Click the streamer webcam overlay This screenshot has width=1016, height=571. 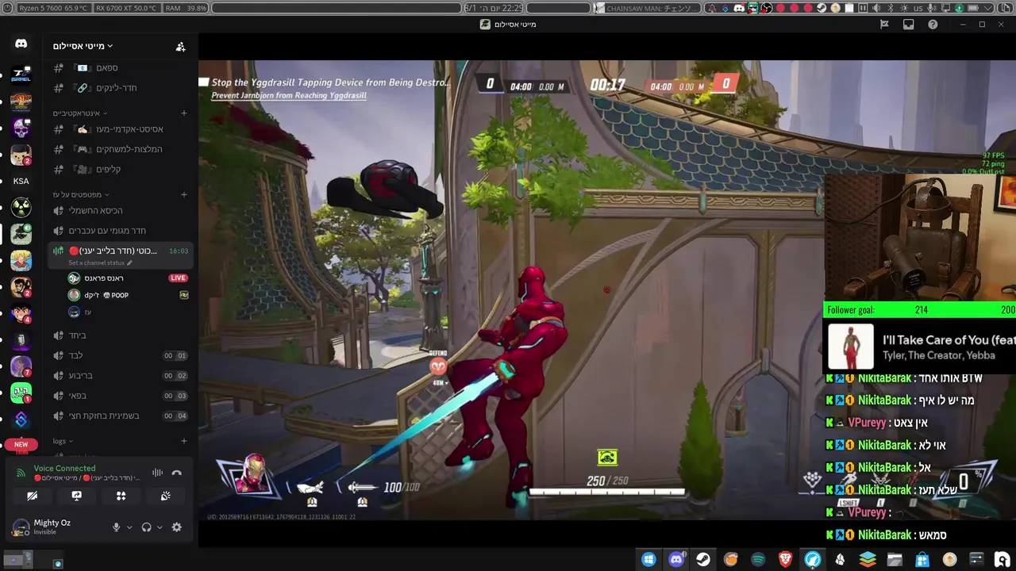920,238
